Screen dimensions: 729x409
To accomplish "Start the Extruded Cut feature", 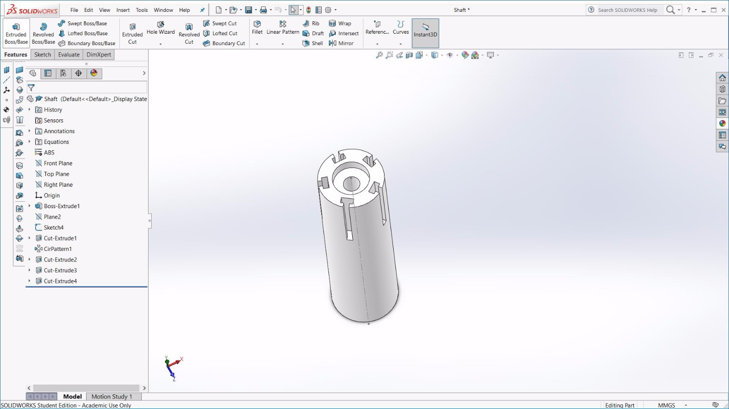I will [133, 33].
